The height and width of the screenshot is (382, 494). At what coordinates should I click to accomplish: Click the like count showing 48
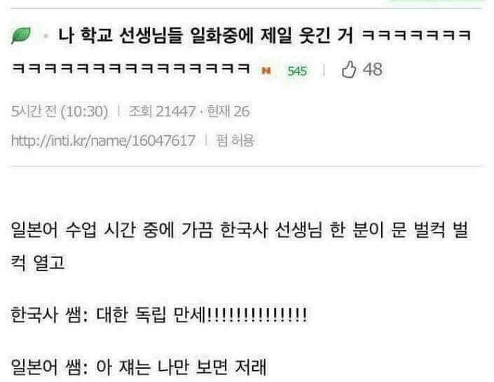click(x=372, y=69)
